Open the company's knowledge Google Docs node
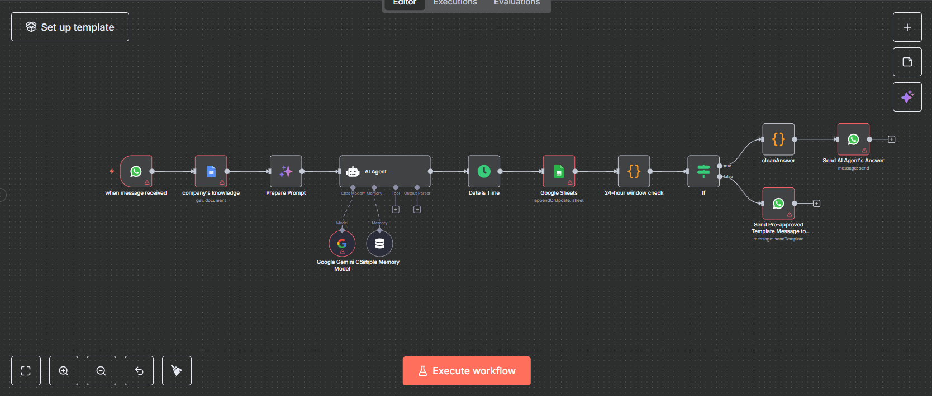932x396 pixels. (211, 171)
